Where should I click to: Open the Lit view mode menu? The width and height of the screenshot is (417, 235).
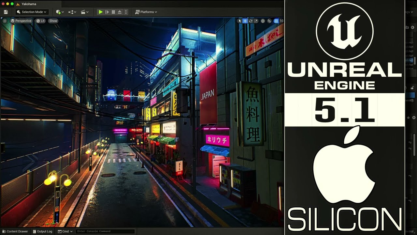pos(41,21)
